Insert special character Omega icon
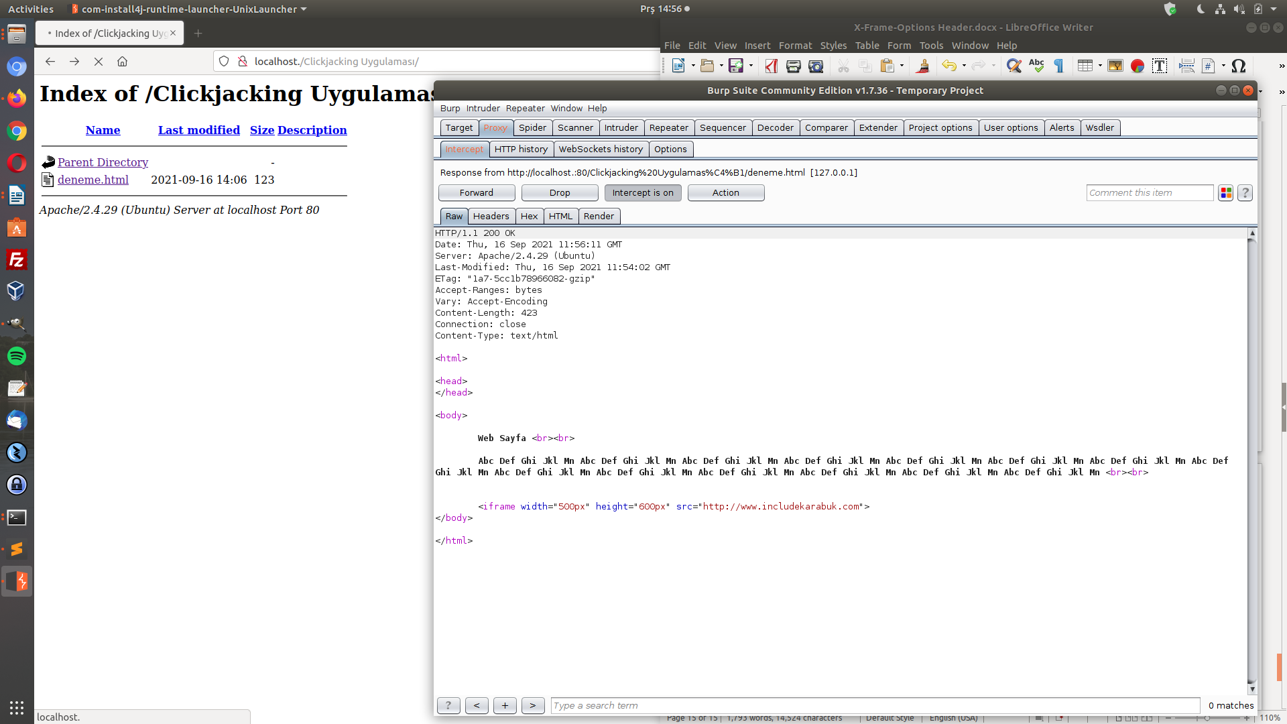The height and width of the screenshot is (724, 1287). [x=1239, y=66]
